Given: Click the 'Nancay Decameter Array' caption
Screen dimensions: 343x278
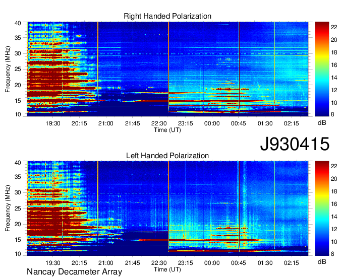Looking at the screenshot, I should click(x=74, y=271).
